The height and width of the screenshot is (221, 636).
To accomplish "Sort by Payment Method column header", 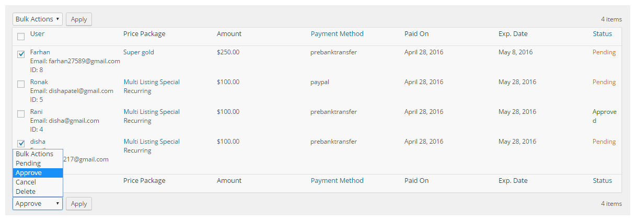I will tap(337, 34).
